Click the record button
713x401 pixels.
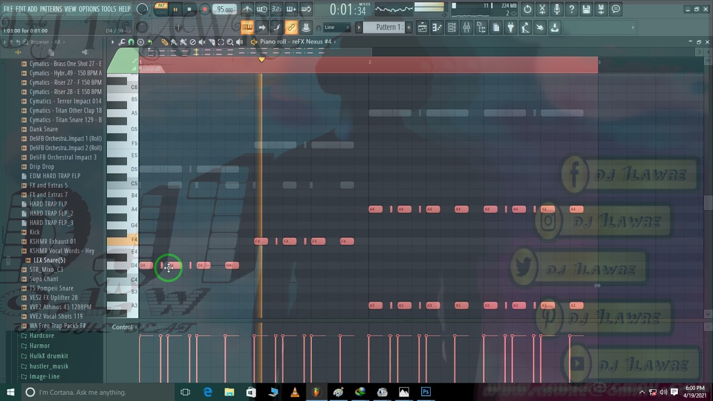(204, 9)
